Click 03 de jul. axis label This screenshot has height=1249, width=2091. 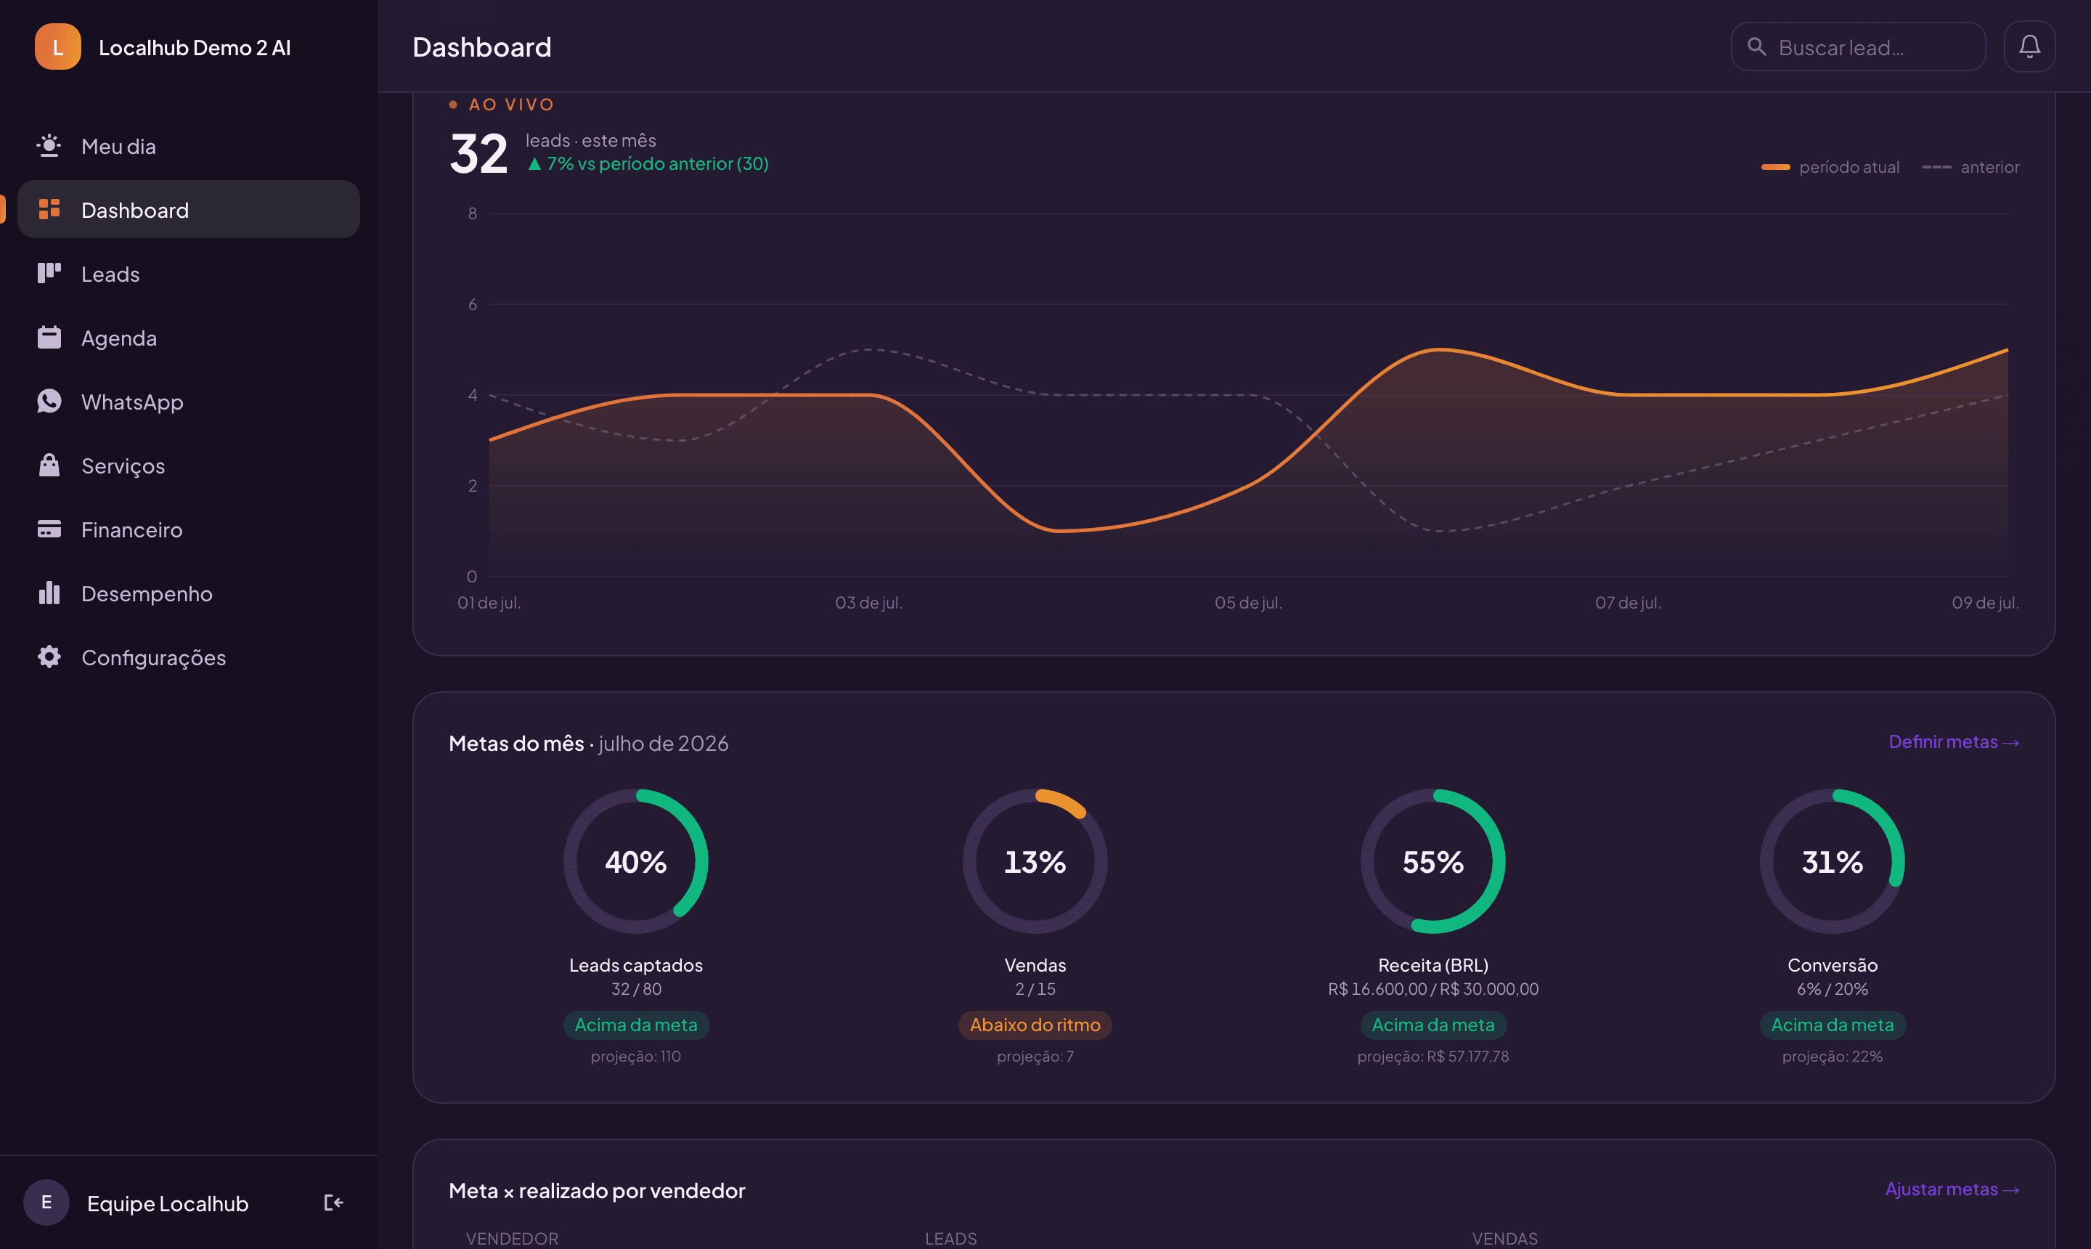tap(868, 603)
